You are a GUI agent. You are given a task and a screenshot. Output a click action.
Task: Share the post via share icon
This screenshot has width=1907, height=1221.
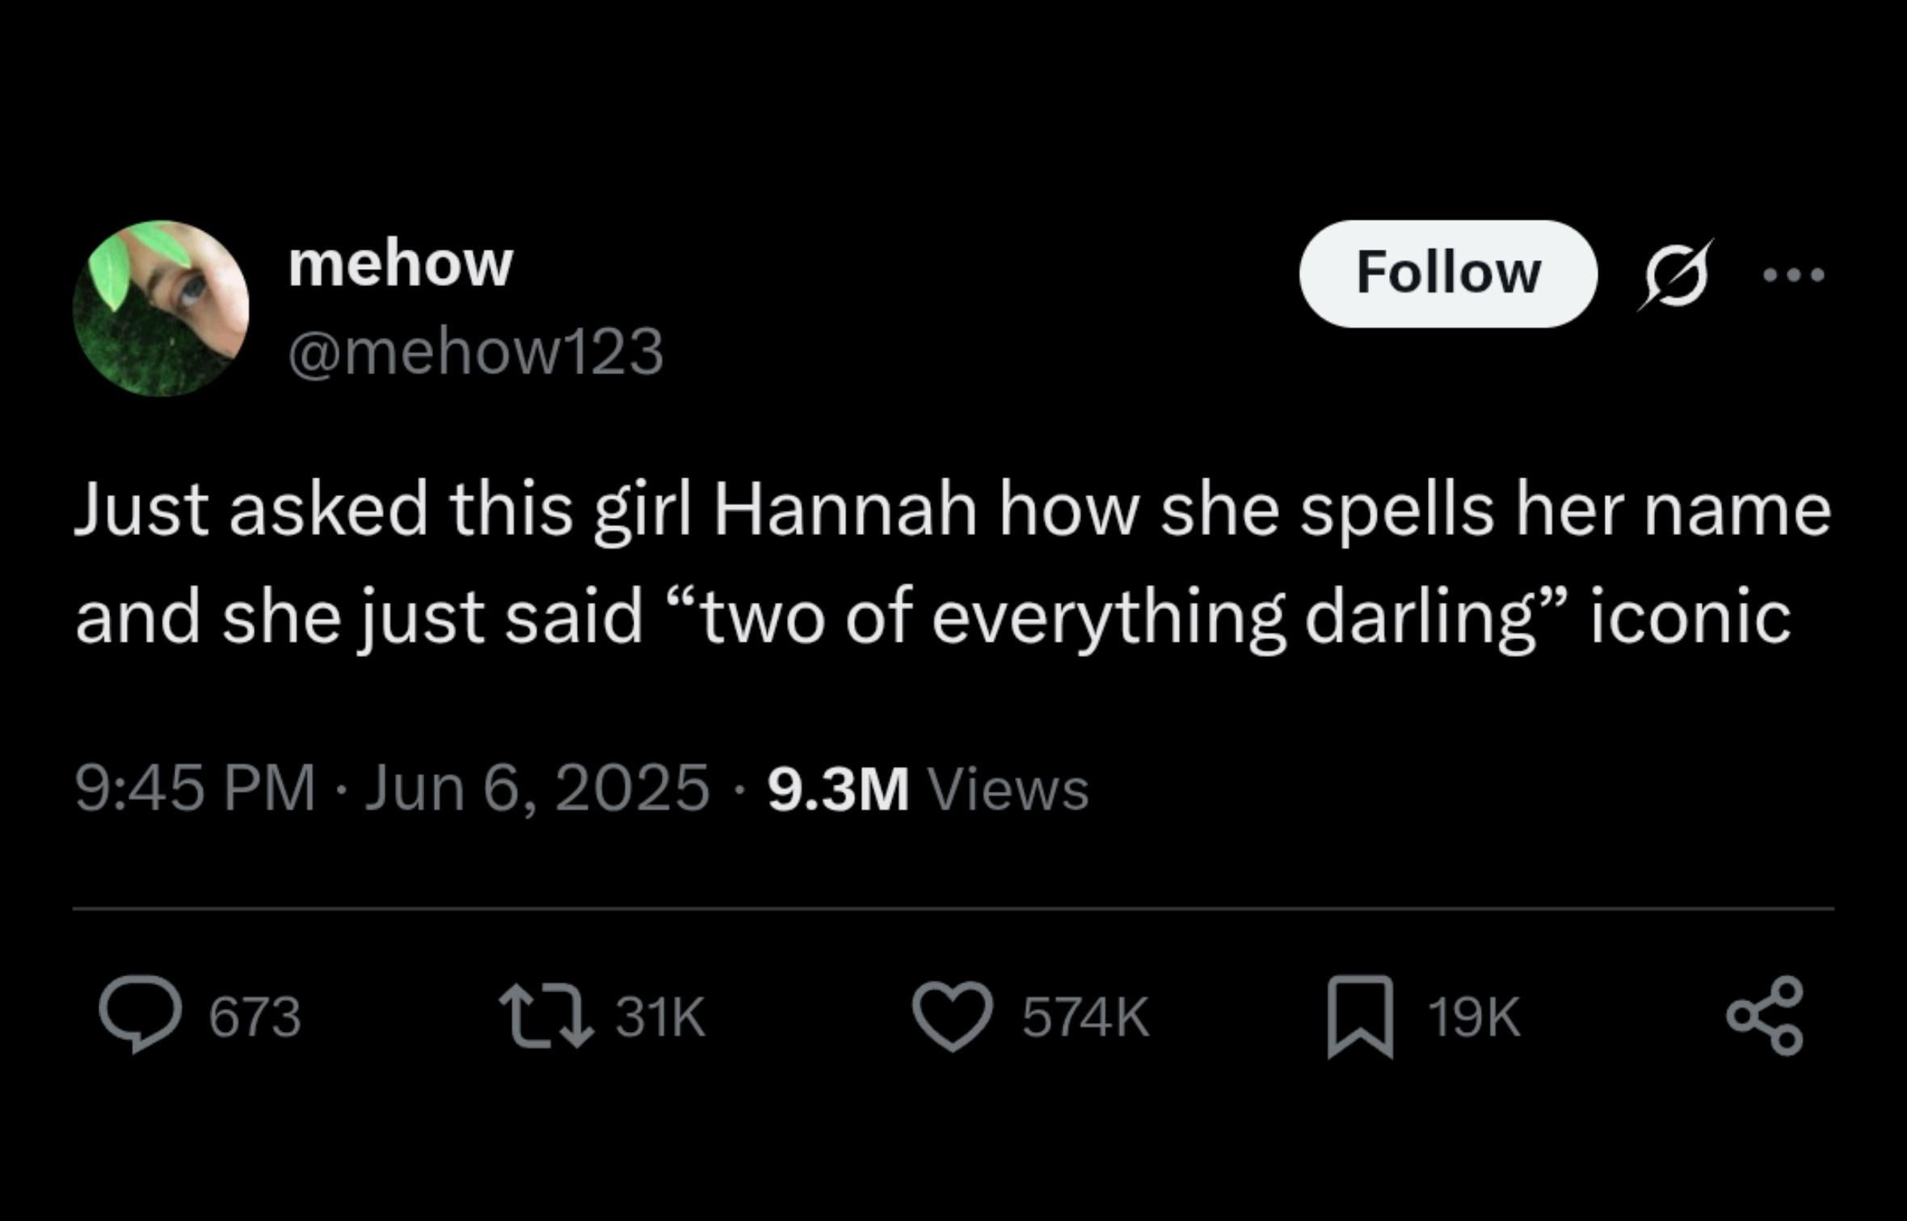(x=1765, y=1017)
